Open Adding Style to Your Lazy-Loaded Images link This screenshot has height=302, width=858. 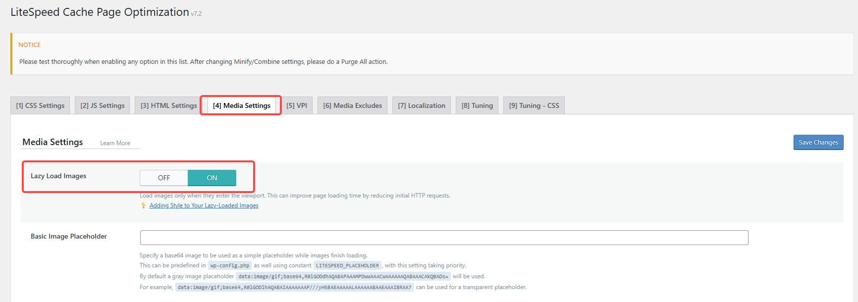pyautogui.click(x=204, y=205)
